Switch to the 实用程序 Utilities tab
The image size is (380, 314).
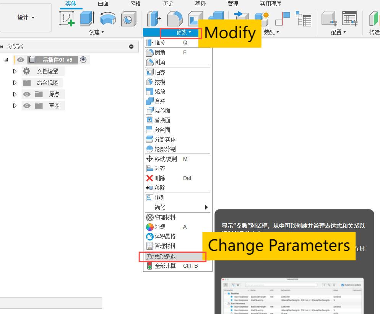(x=270, y=4)
